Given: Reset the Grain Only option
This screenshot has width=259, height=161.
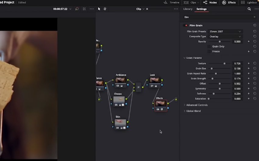Looking at the screenshot, I should pyautogui.click(x=255, y=46).
